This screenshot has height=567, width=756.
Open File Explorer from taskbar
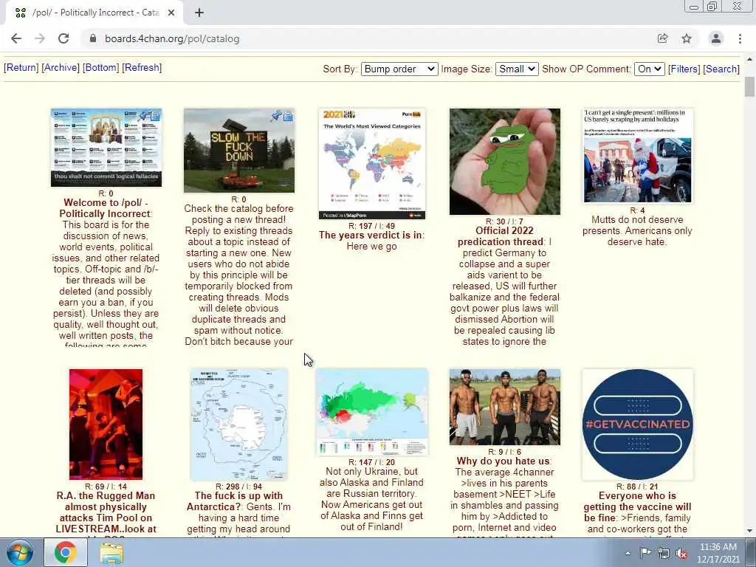111,552
